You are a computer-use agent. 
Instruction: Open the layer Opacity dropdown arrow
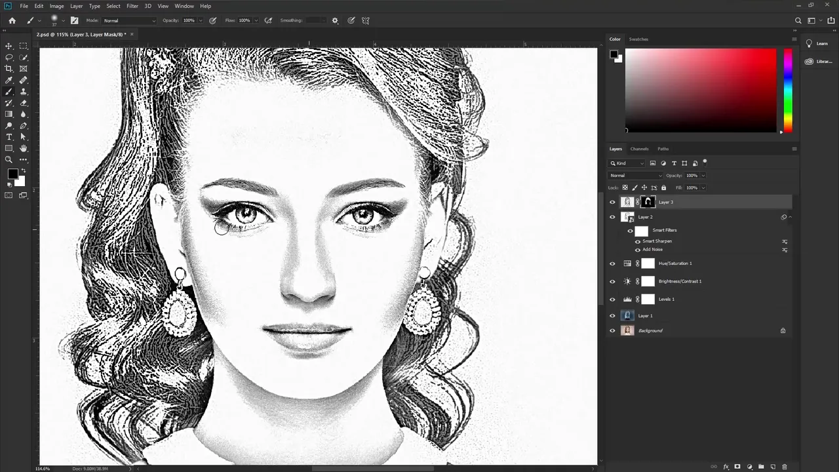703,176
